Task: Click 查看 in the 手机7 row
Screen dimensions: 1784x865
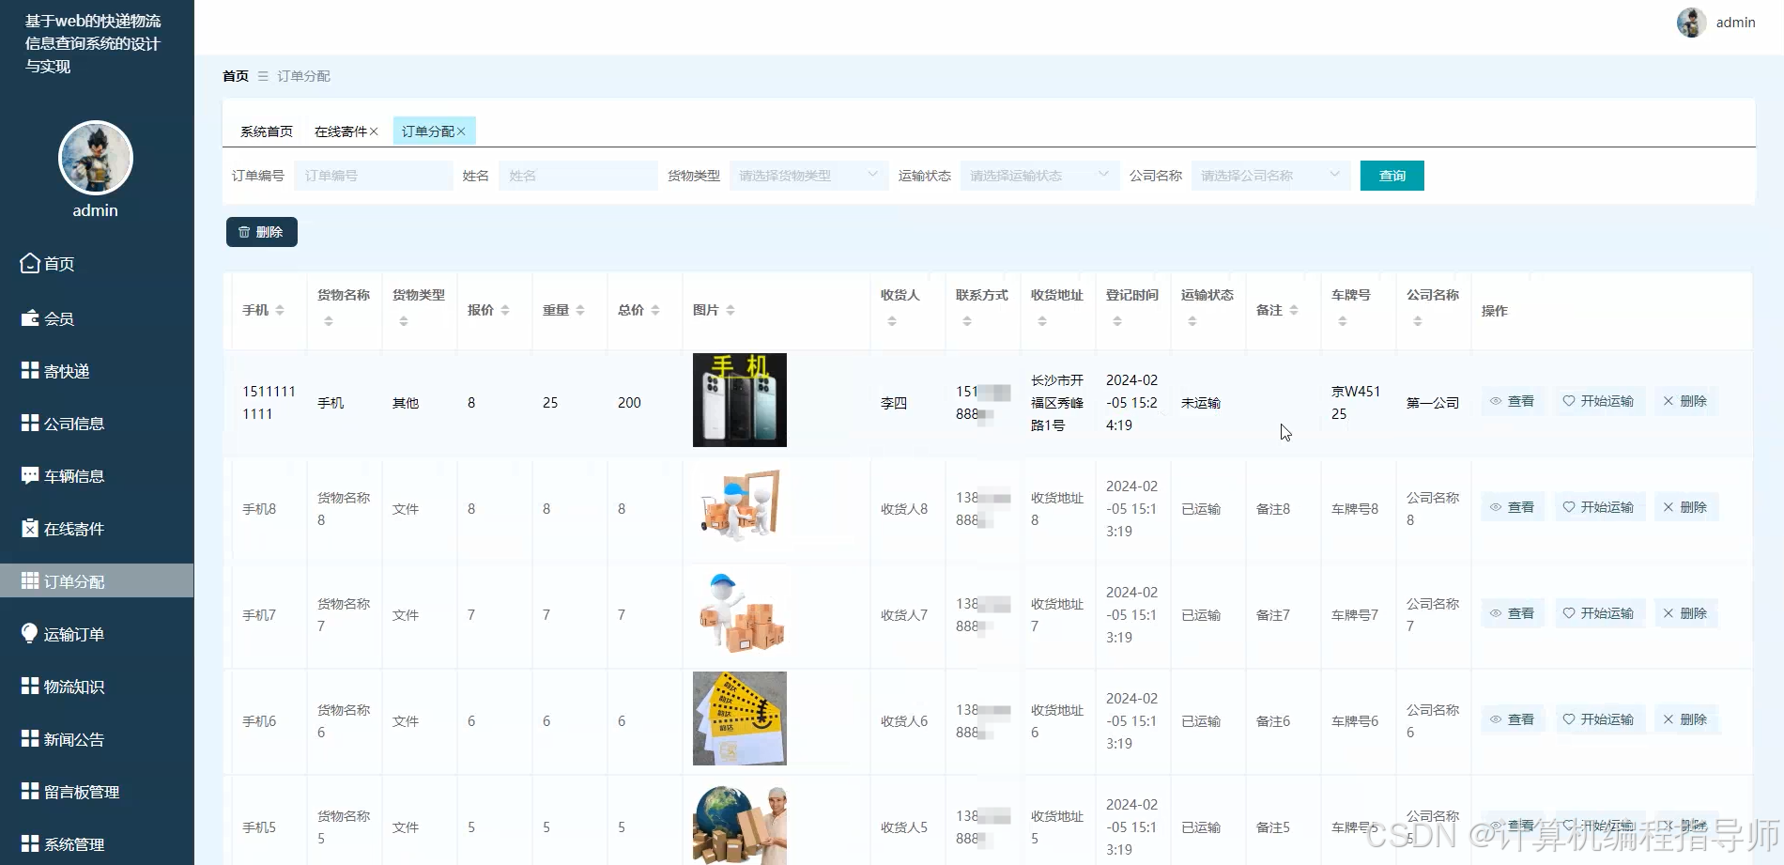Action: point(1512,613)
